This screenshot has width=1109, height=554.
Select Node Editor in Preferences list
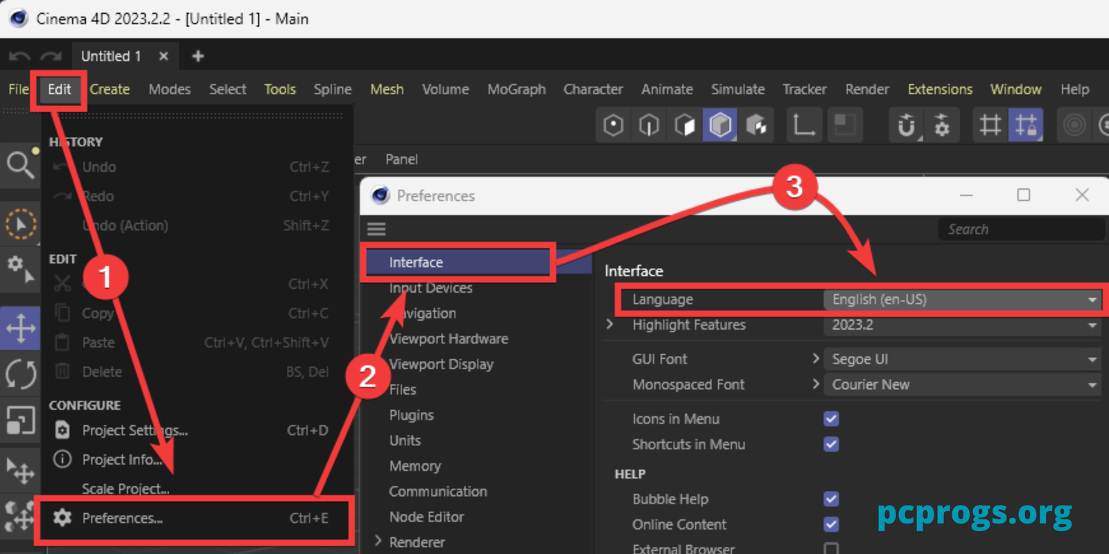426,517
